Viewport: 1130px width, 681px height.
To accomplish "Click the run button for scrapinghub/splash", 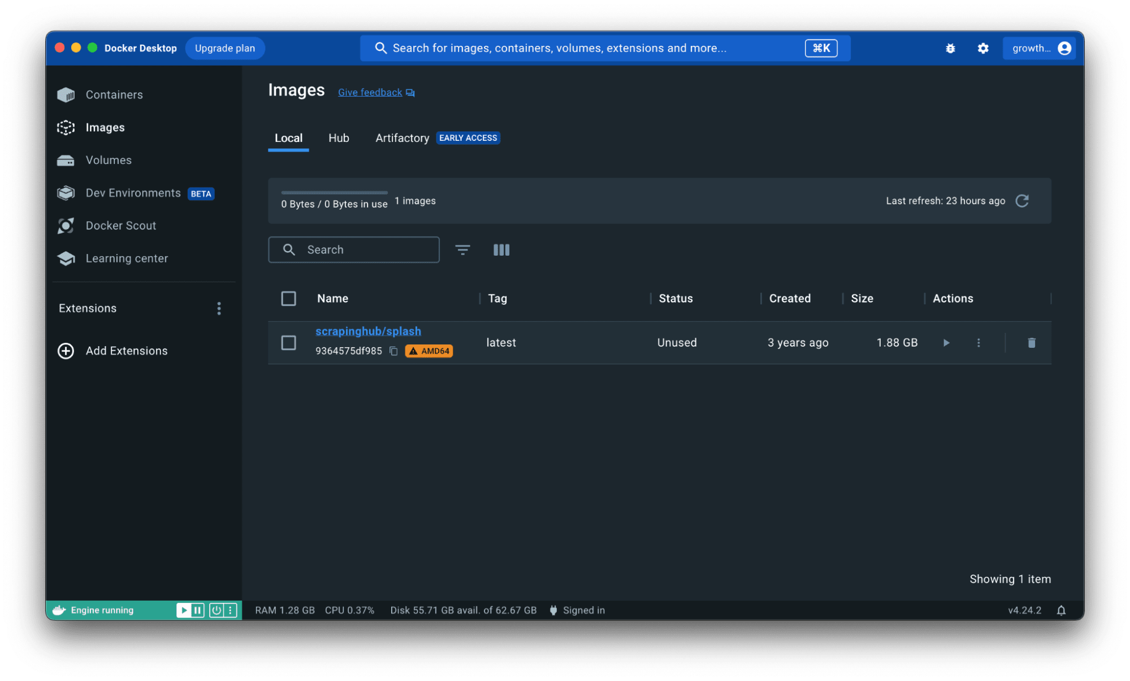I will click(x=946, y=342).
